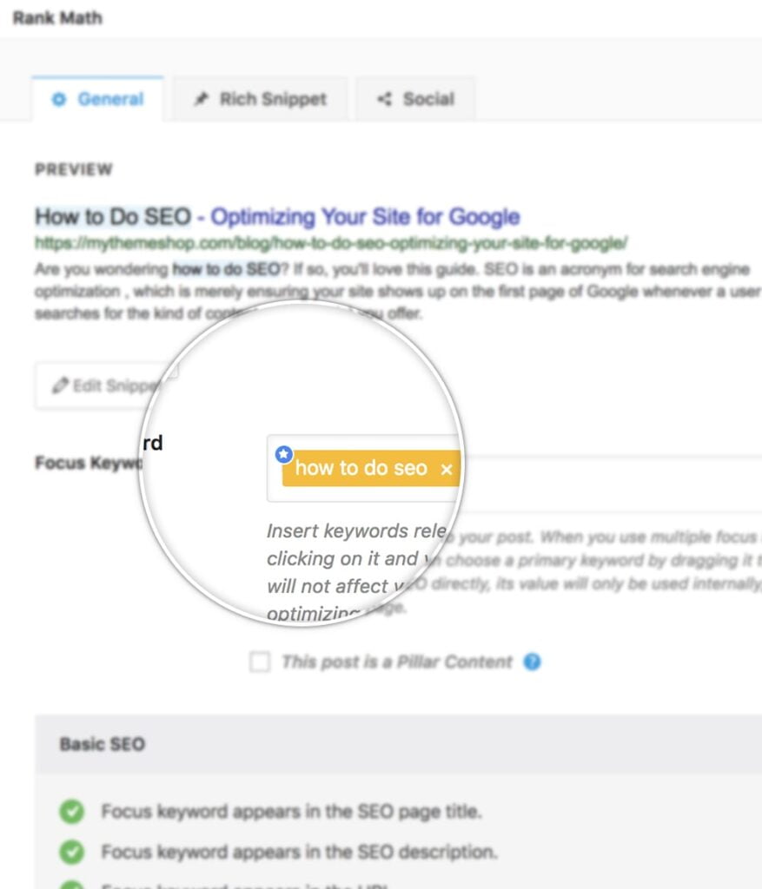The image size is (762, 889).
Task: Click green check beside SEO page title test
Action: 71,812
